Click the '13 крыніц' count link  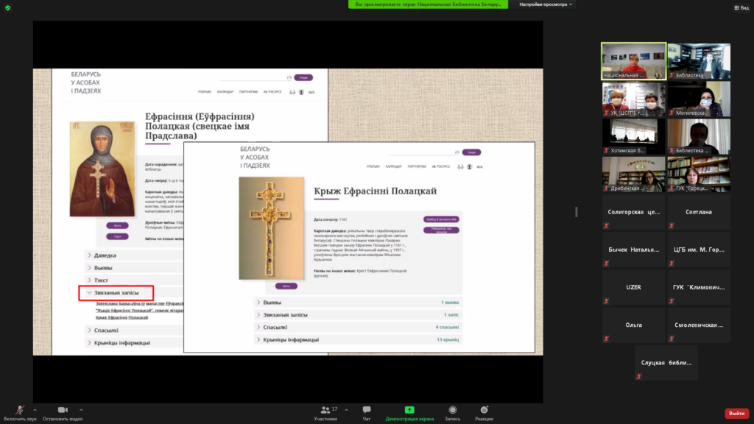[x=448, y=339]
